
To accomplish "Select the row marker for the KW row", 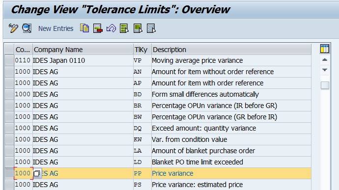I will 9,139.
